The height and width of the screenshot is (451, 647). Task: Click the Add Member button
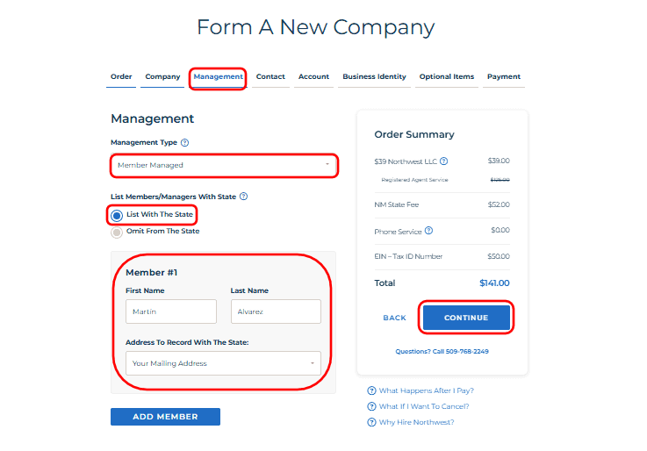165,417
